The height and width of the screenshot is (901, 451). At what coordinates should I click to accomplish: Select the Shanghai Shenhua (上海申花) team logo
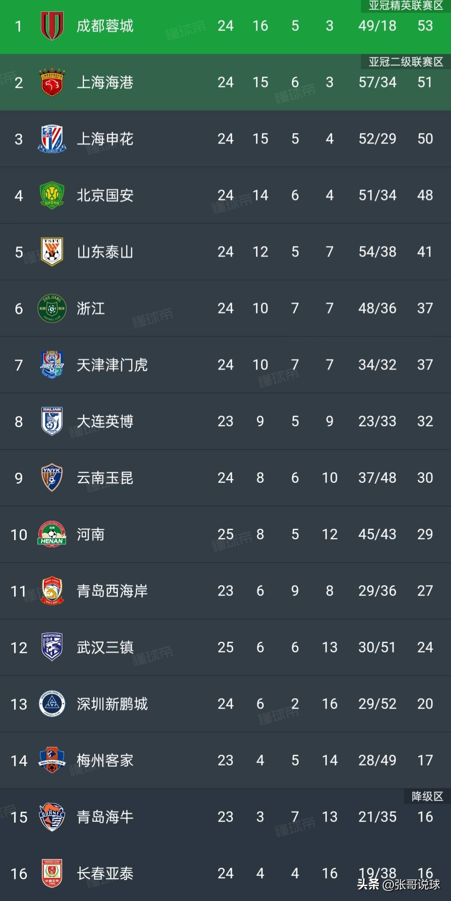(x=52, y=139)
